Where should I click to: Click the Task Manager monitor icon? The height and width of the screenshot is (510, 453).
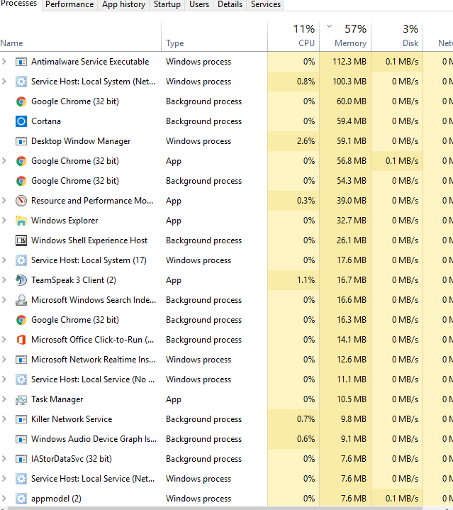pos(21,399)
